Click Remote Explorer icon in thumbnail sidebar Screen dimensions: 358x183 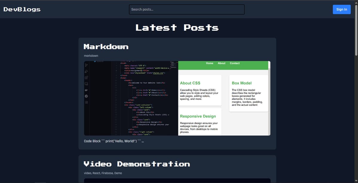[x=86, y=84]
